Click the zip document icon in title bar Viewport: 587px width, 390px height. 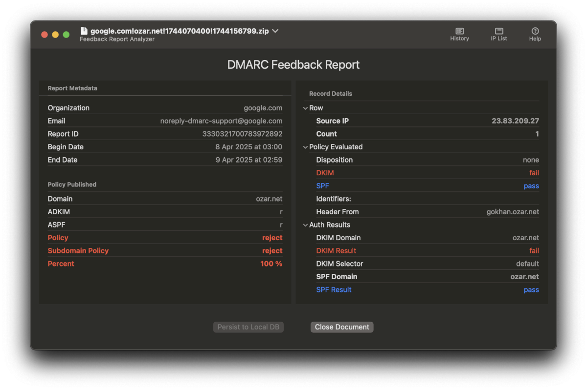click(84, 31)
